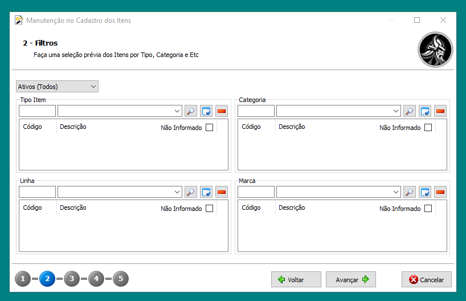Focus the Categoria code input field
This screenshot has width=466, height=301.
point(256,111)
